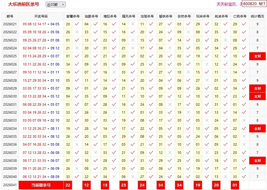267x190 pixels.
Task: Open the 近20期 period range dropdown
Action: click(x=55, y=4)
